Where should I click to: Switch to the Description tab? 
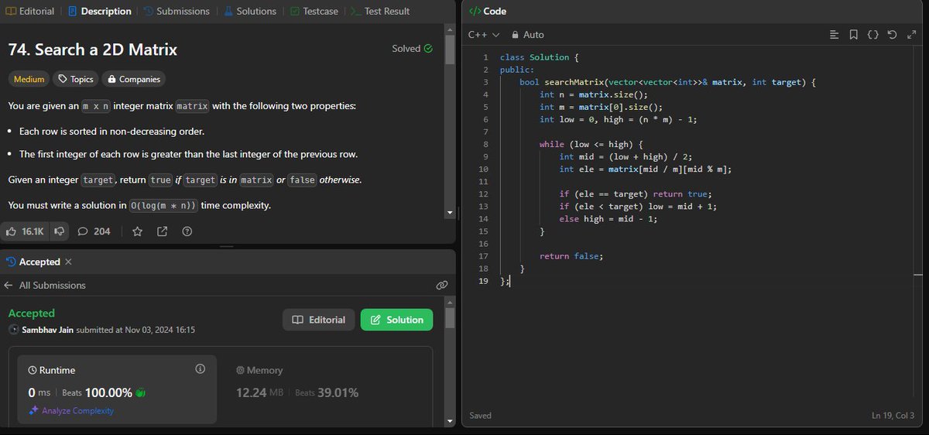point(100,12)
